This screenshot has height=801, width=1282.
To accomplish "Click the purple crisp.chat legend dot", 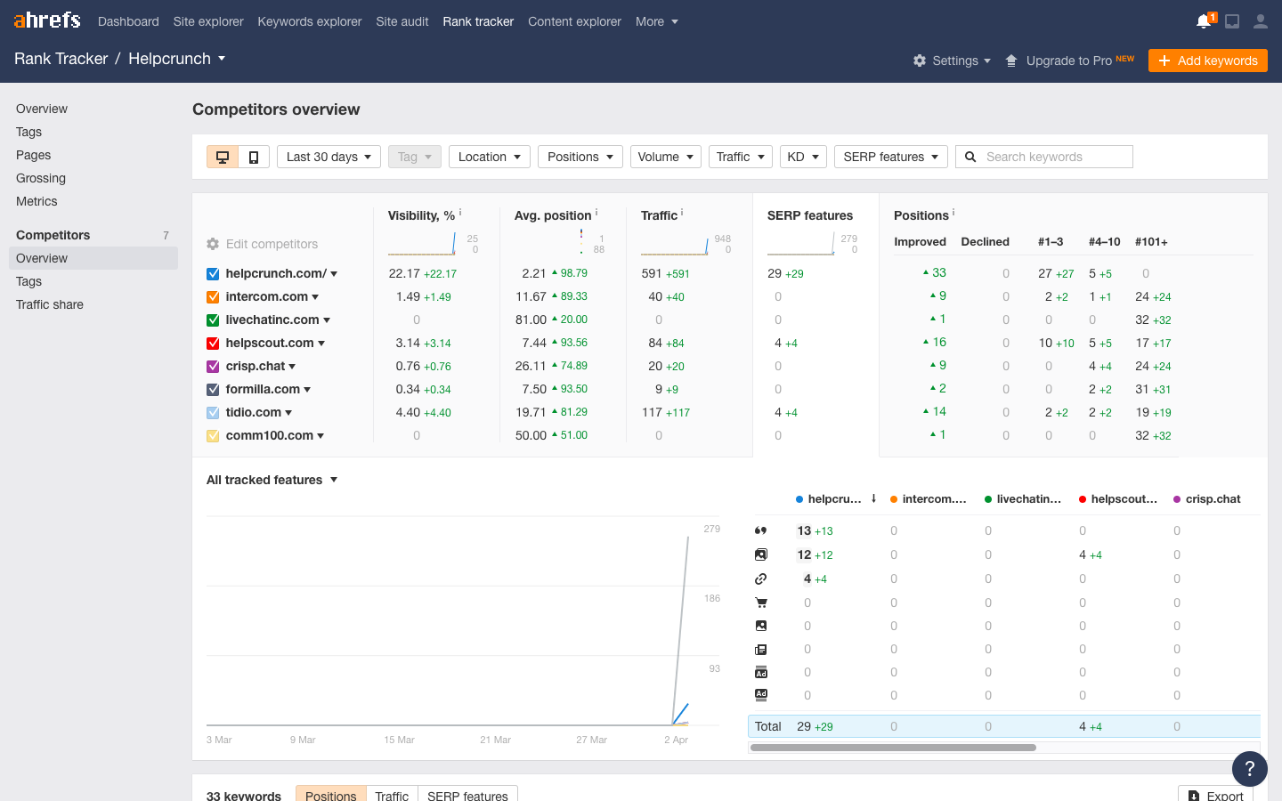I will click(1177, 499).
